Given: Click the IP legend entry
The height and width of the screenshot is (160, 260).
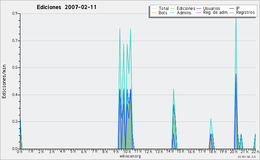Looking at the screenshot, I should (x=234, y=9).
